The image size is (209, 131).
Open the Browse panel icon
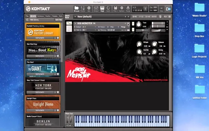(x=77, y=9)
